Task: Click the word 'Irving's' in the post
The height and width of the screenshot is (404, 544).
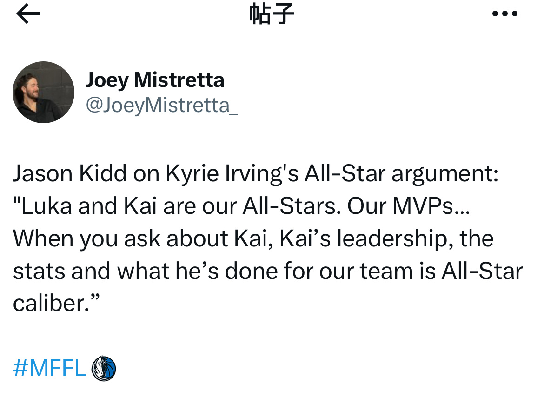Action: coord(262,174)
